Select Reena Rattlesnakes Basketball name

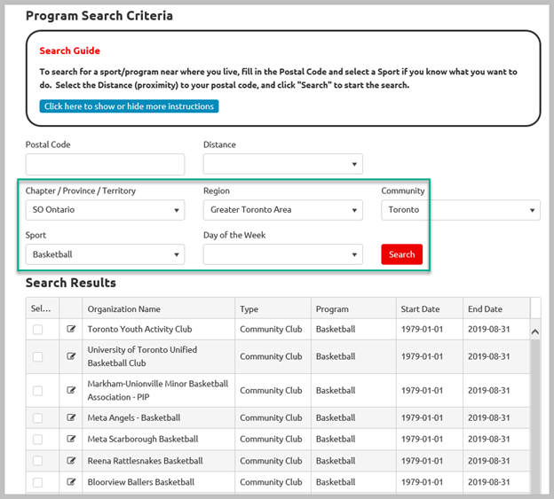point(146,461)
